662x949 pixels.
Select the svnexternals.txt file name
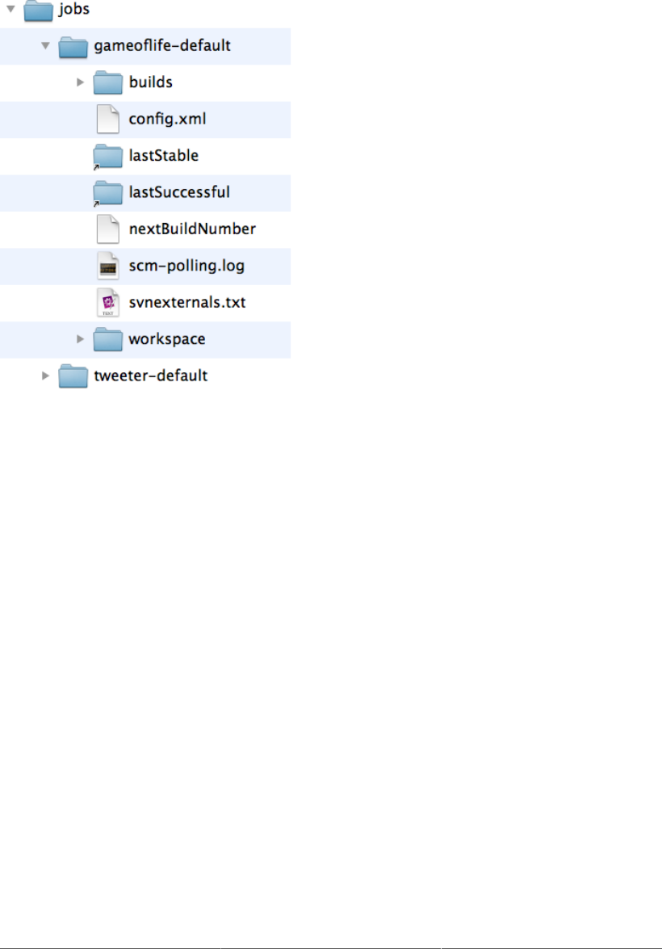pyautogui.click(x=187, y=303)
